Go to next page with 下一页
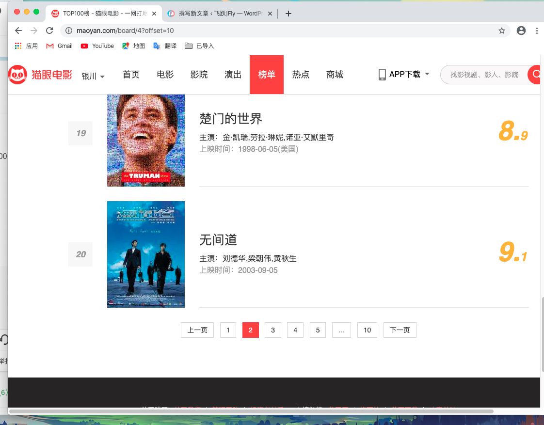This screenshot has width=544, height=425. point(400,330)
